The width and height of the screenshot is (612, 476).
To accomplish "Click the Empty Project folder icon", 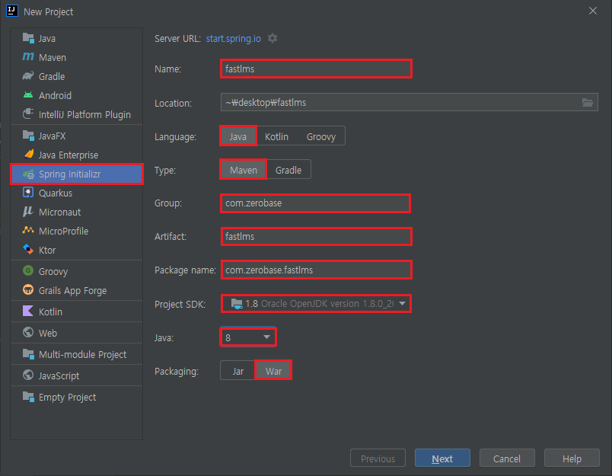I will 28,396.
